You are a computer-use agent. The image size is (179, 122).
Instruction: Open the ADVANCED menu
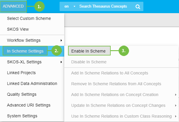coord(13,6)
